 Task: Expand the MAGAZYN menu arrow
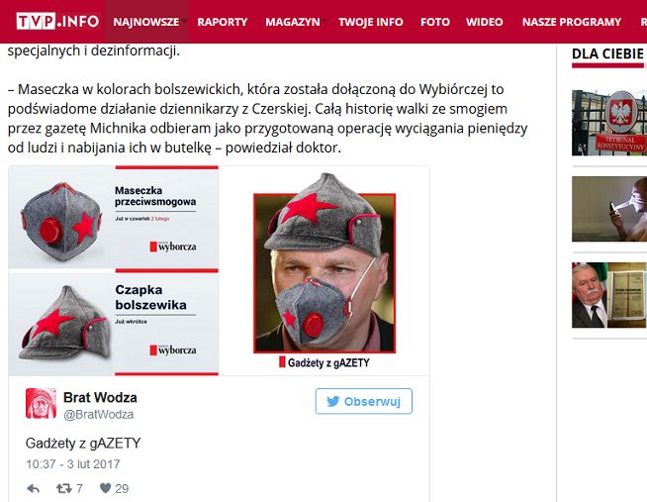(x=324, y=21)
